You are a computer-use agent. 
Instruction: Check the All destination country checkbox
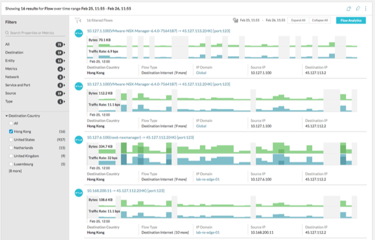click(x=11, y=124)
